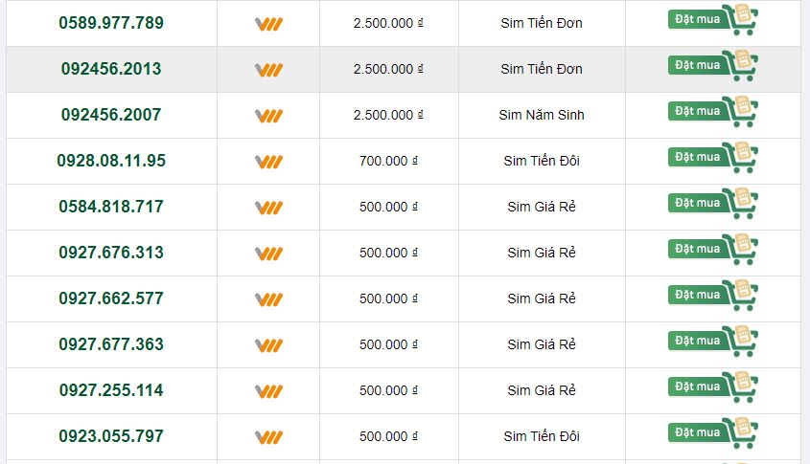Order 0927.676.313 using the cart button

pos(712,250)
